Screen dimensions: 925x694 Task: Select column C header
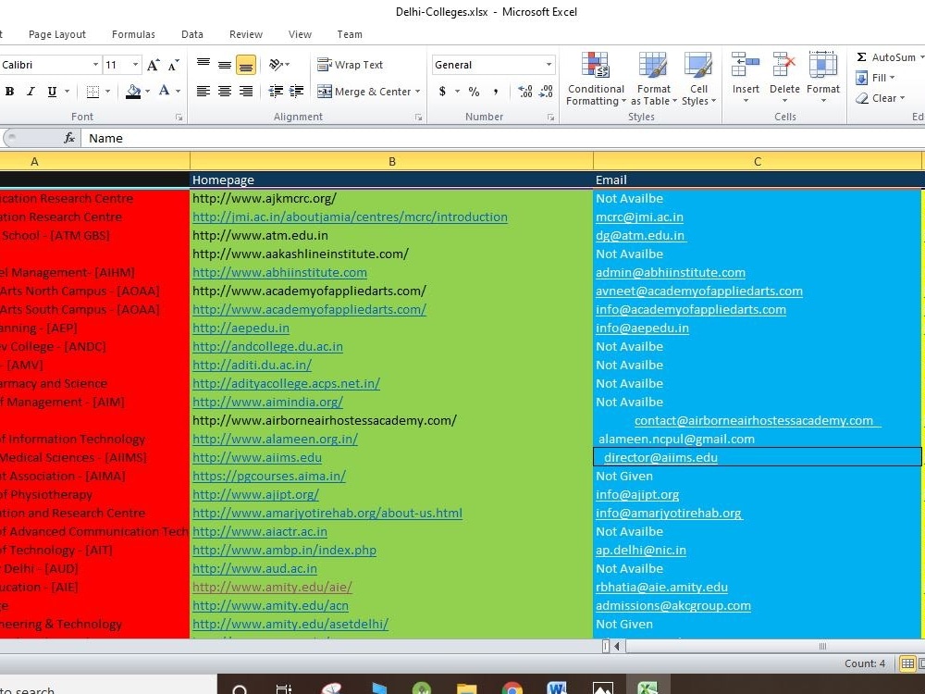758,161
